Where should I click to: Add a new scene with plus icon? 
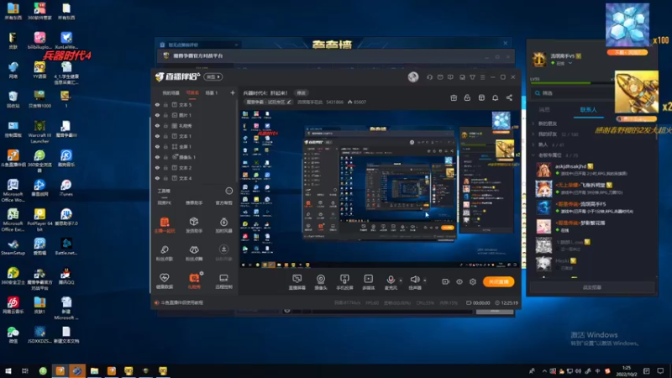[x=233, y=92]
